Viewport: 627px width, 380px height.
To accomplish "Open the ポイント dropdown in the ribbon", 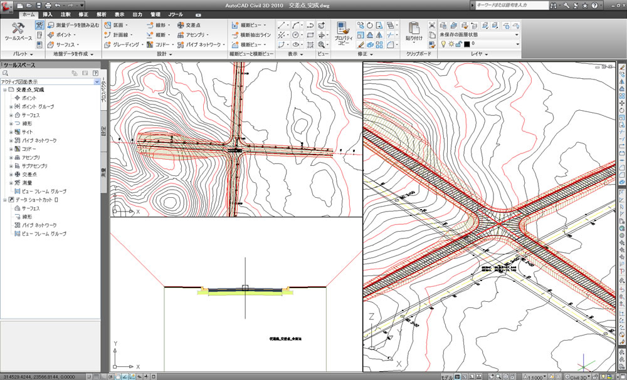I will (x=61, y=34).
